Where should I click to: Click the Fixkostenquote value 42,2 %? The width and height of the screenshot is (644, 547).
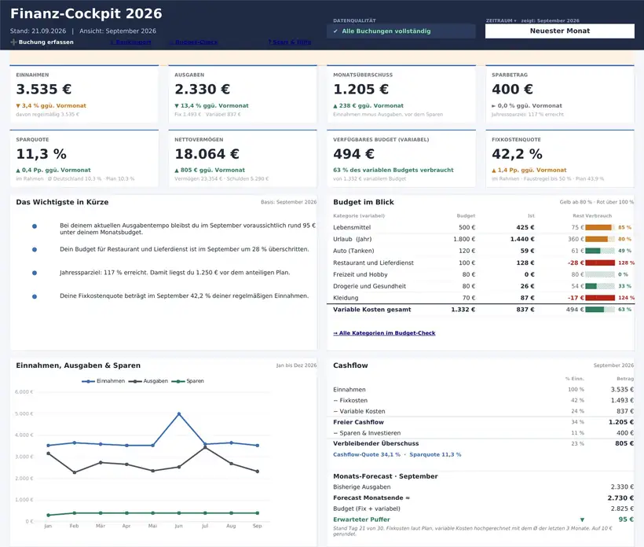[517, 154]
